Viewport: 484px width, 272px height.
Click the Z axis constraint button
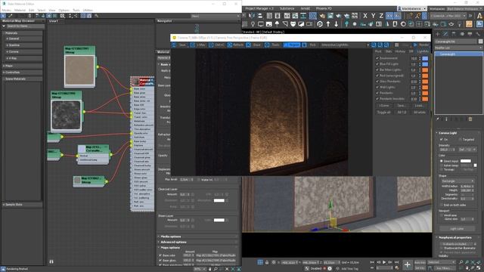coord(381,16)
